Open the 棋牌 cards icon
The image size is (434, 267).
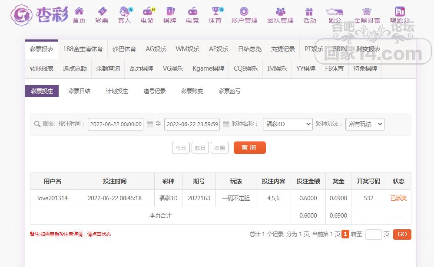pos(170,11)
